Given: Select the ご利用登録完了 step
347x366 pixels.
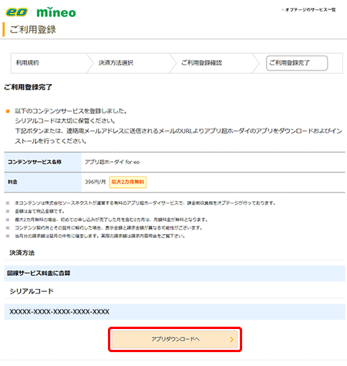Looking at the screenshot, I should (297, 63).
